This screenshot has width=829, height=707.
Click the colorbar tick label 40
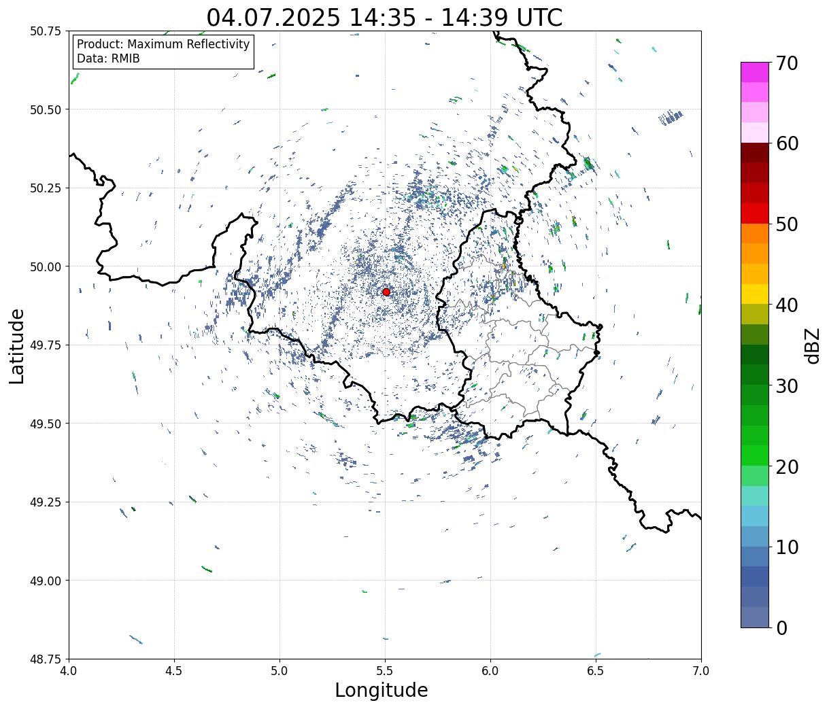pos(786,305)
